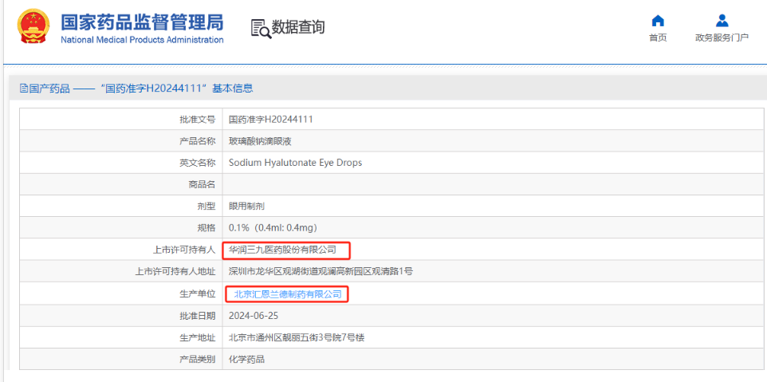Click approval number value 国药准字H20244111

pos(271,119)
